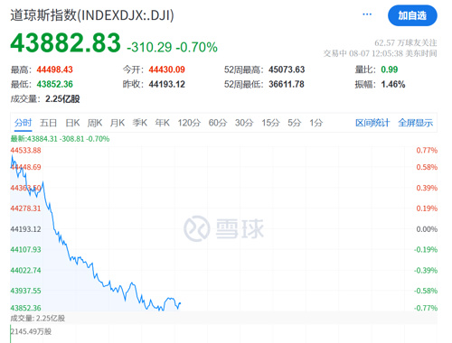Viewport: 452px width, 343px height.
Task: Click the 2145.49万股 volume axis label
Action: tap(31, 331)
